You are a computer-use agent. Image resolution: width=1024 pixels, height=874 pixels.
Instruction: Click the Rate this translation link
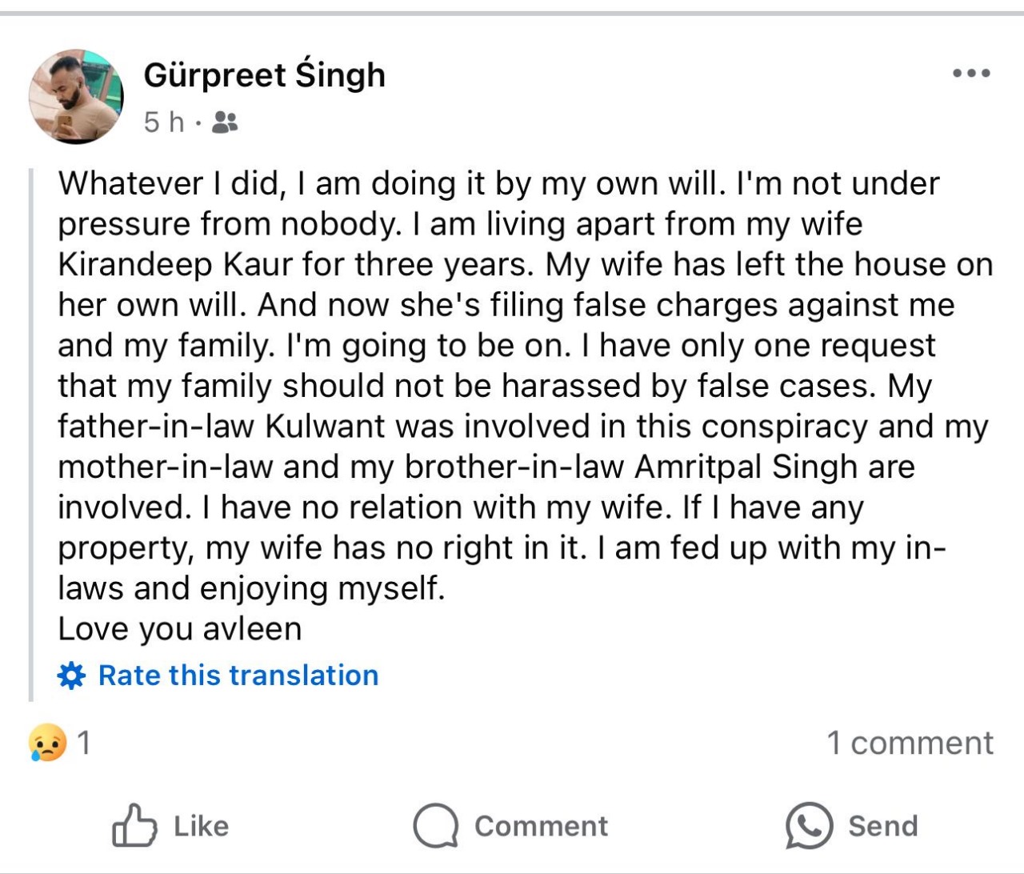tap(238, 676)
